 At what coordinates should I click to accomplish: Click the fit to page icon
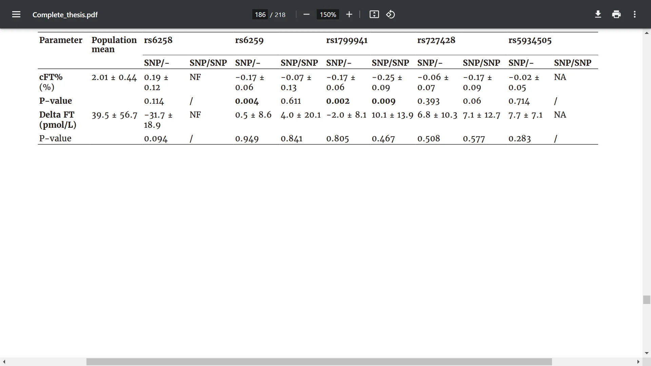tap(374, 14)
